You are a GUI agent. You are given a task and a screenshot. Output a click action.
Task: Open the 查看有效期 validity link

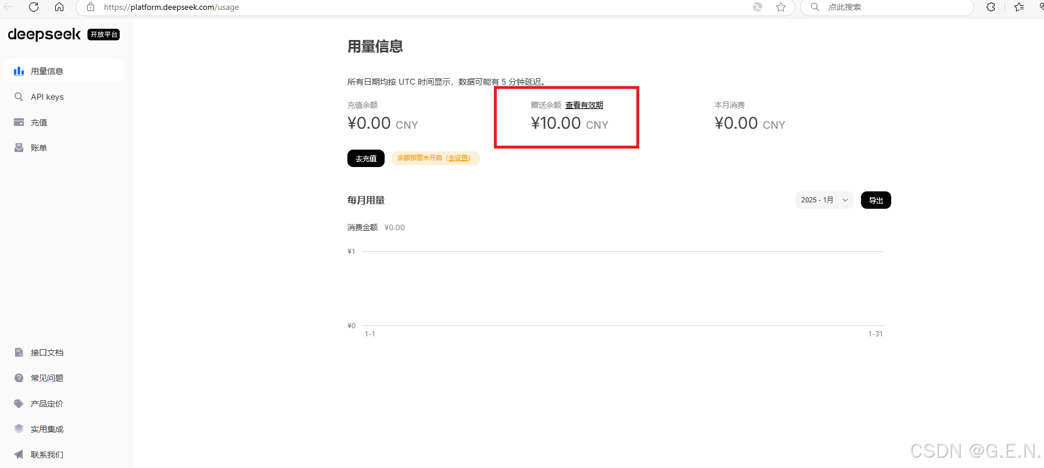[584, 105]
